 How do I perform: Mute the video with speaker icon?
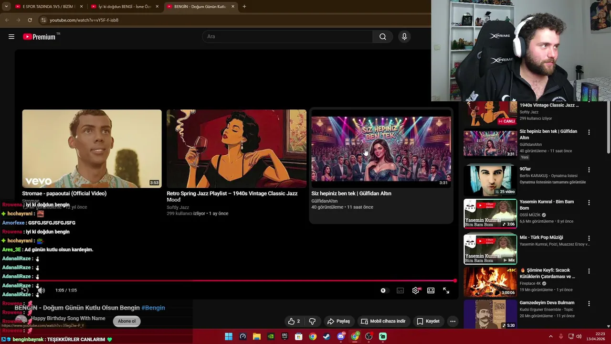coord(42,290)
